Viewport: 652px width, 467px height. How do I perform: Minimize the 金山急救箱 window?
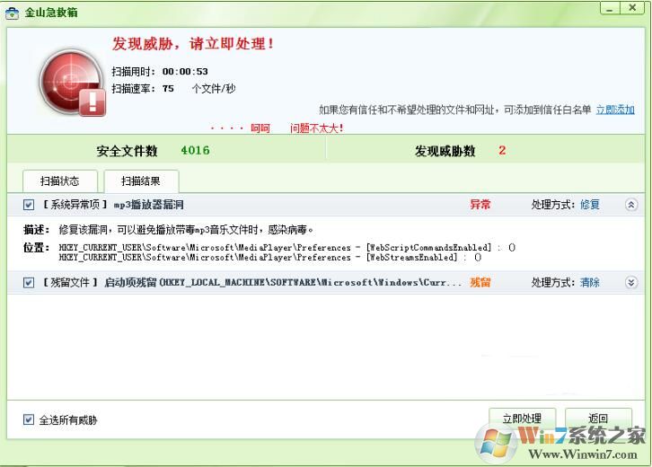(x=610, y=8)
